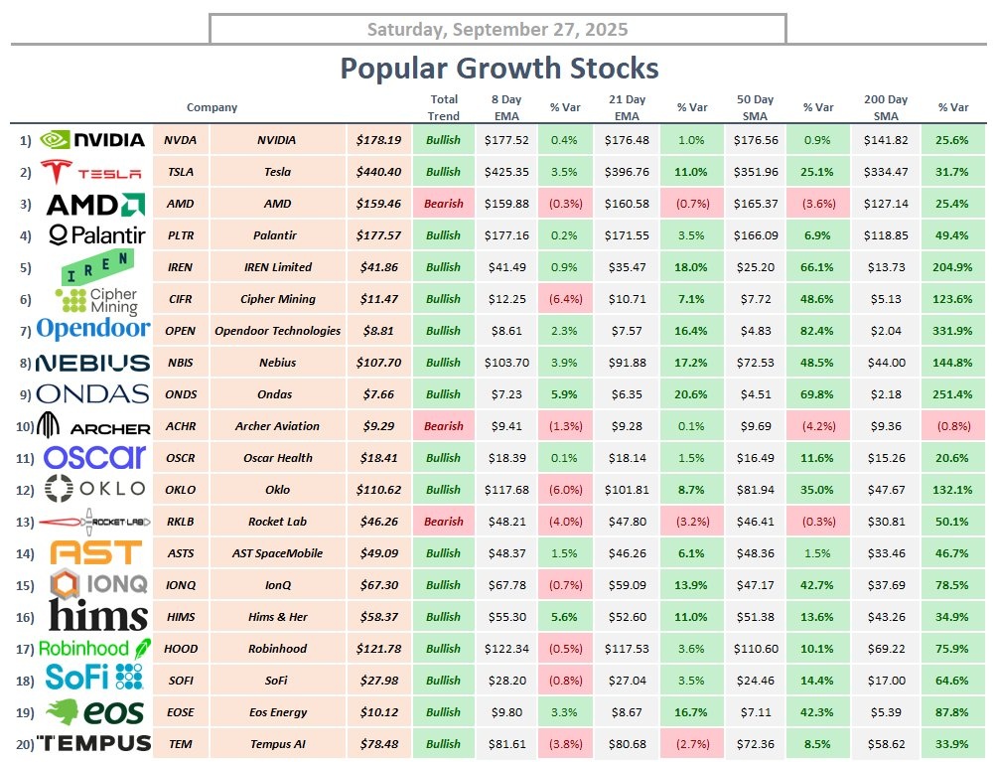Select the HIMS ticker symbol

point(181,617)
